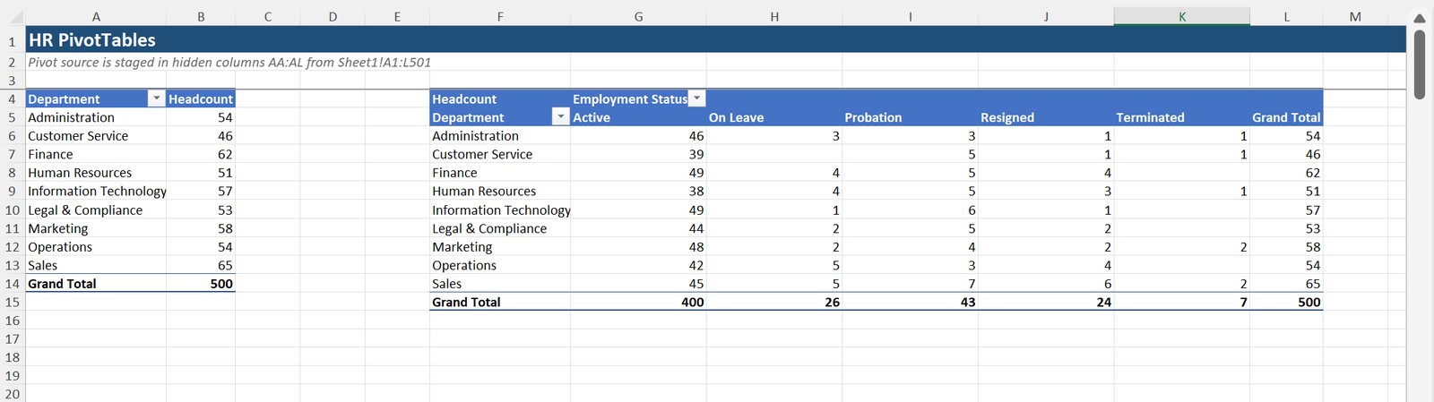Open the Department filter dropdown in column A
Viewport: 1434px width, 402px height.
[x=157, y=98]
